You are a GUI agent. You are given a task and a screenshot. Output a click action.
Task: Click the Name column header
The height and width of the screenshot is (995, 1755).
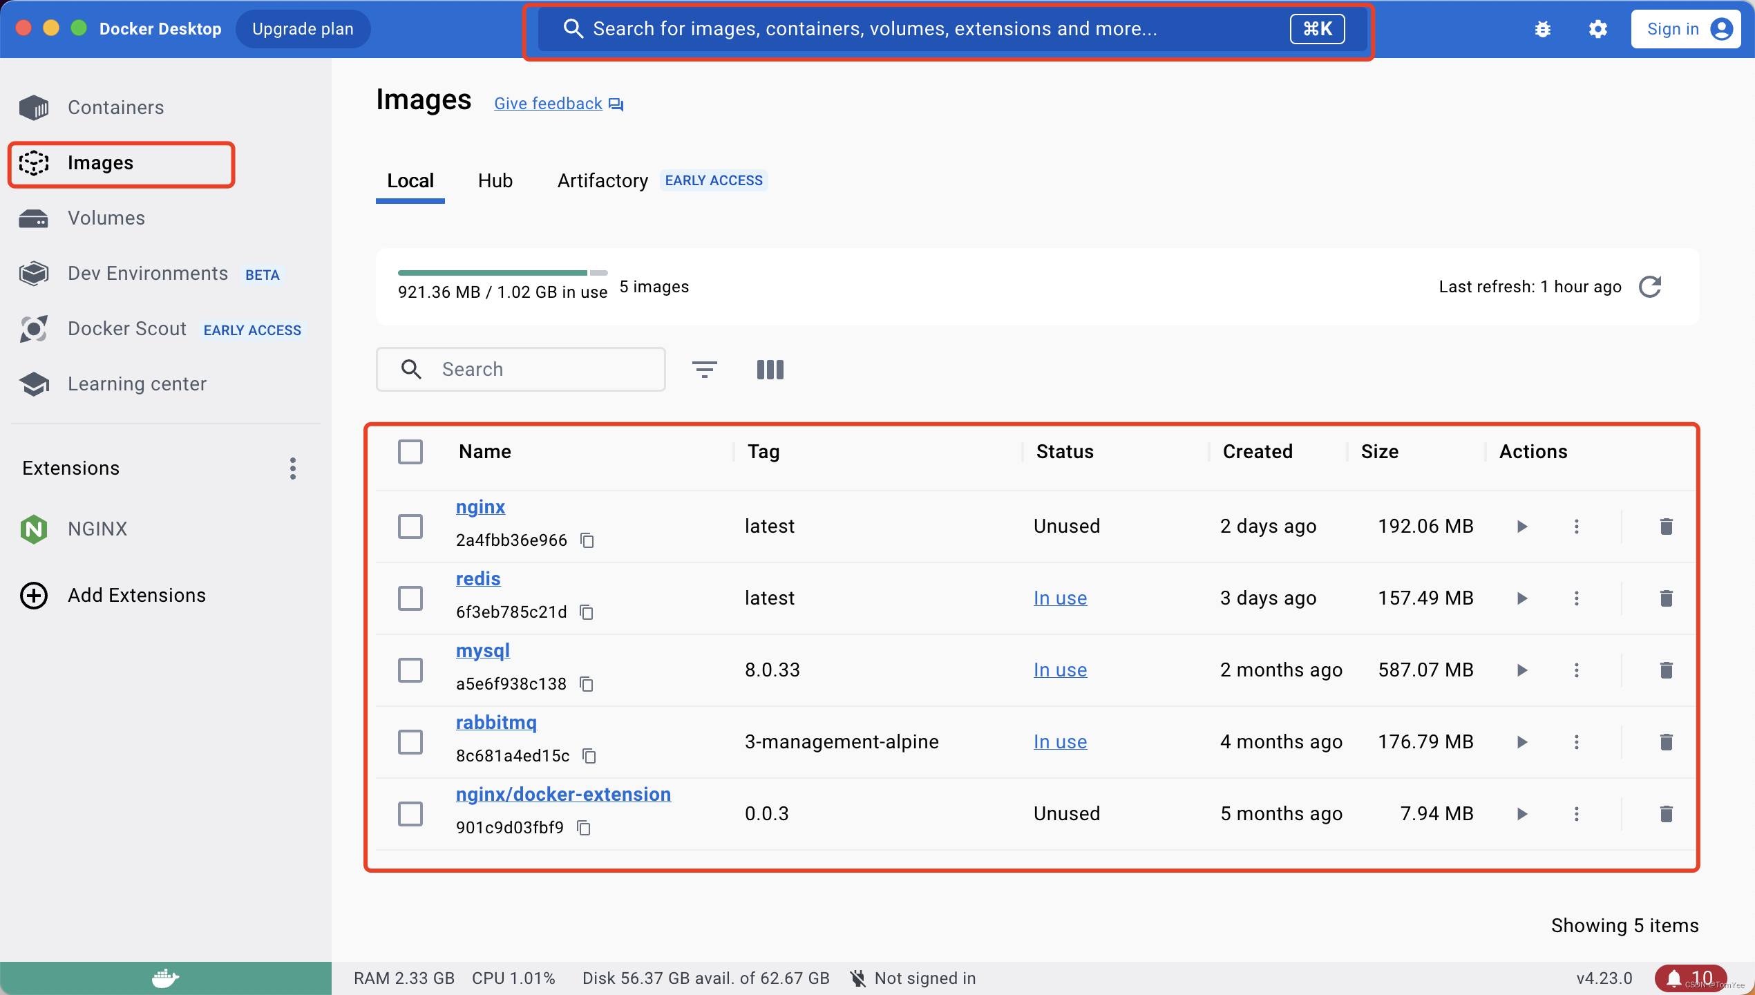click(x=485, y=452)
